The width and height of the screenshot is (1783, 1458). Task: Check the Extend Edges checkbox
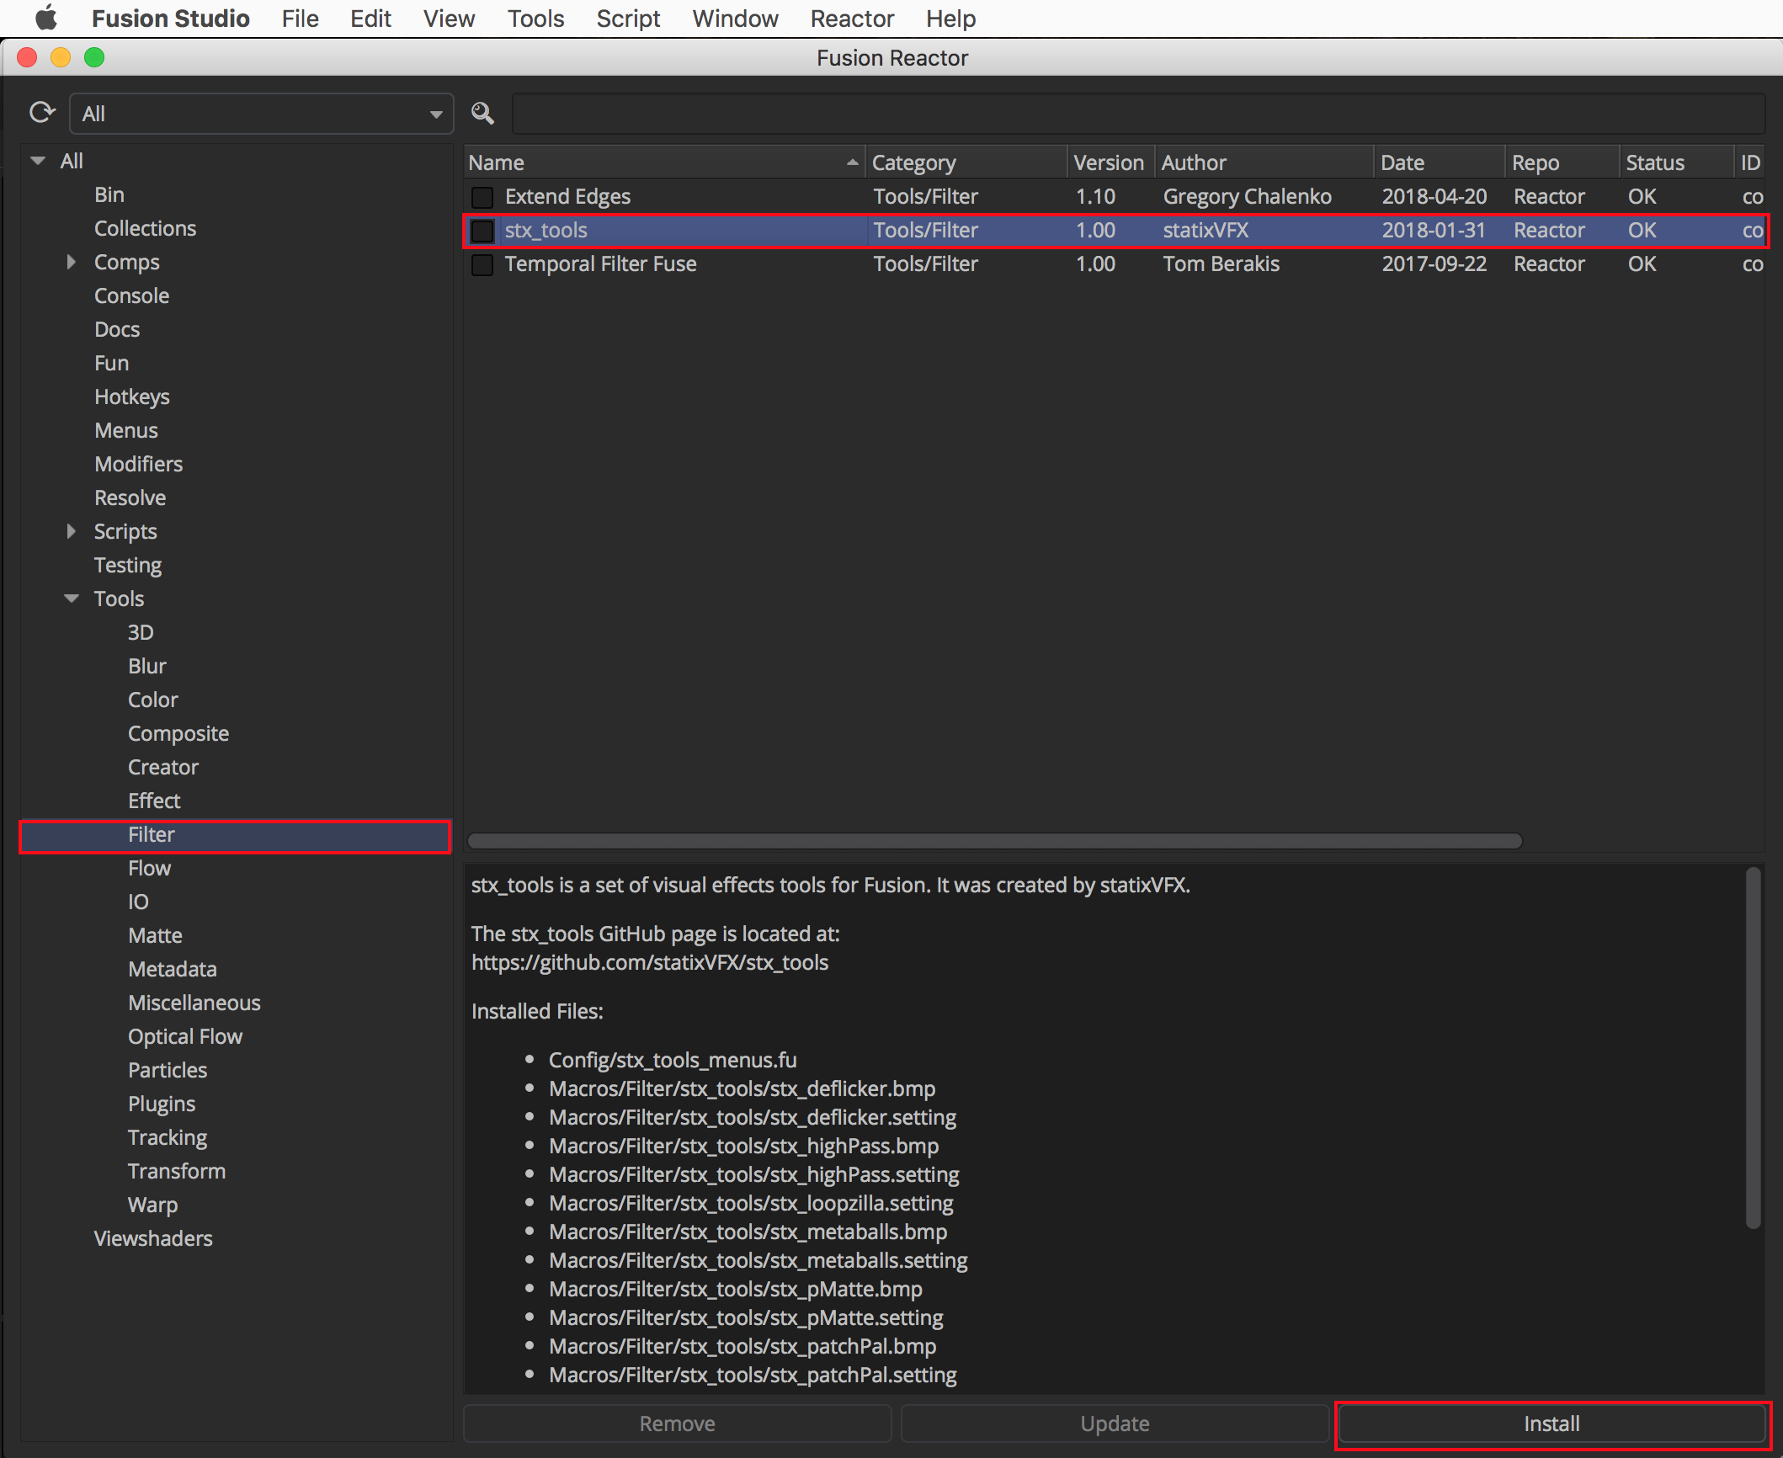pos(482,197)
